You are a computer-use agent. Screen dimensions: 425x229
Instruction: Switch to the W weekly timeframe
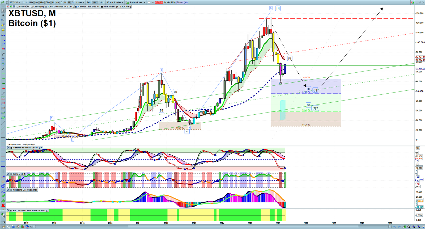click(65, 2)
